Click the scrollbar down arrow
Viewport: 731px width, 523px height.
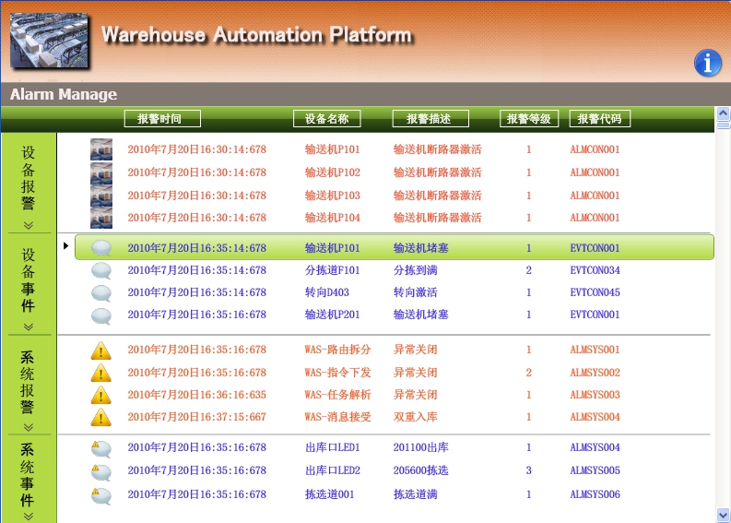(x=723, y=514)
